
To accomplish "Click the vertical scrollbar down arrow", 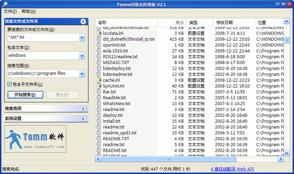I will coord(286,153).
